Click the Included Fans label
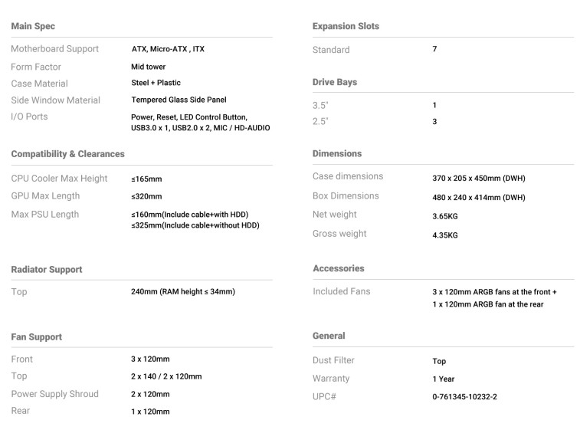580x430 pixels. pyautogui.click(x=342, y=291)
